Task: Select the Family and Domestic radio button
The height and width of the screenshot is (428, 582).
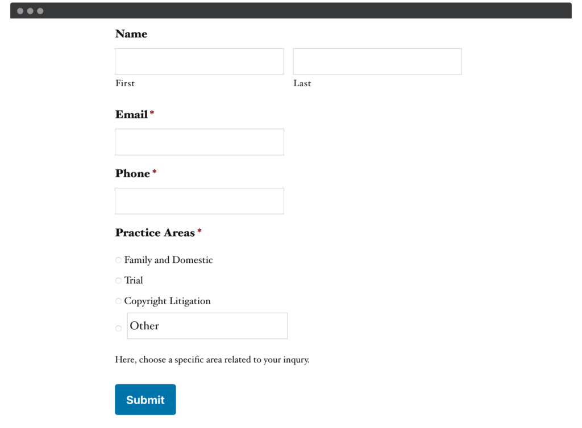Action: click(x=118, y=260)
